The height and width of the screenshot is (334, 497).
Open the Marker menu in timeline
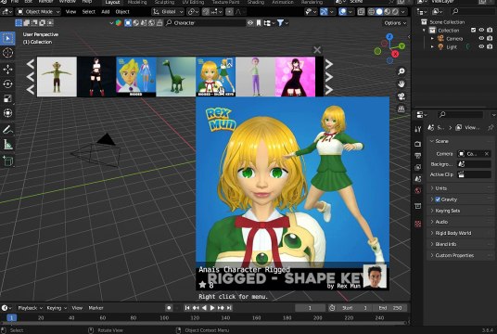[x=96, y=308]
